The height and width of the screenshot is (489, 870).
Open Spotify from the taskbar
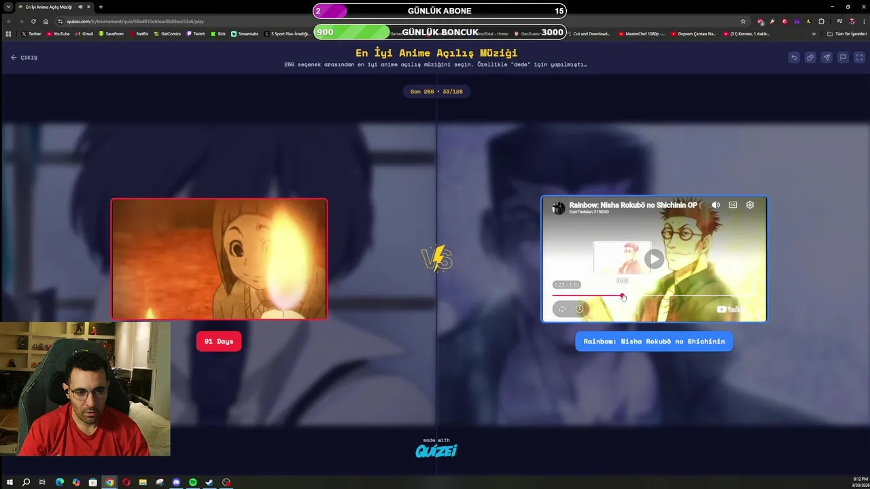tap(193, 482)
